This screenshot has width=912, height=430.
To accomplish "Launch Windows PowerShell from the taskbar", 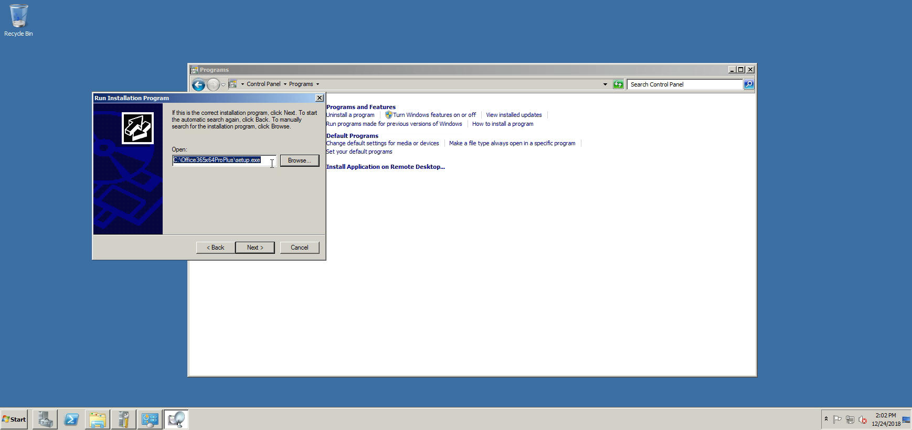I will point(71,419).
